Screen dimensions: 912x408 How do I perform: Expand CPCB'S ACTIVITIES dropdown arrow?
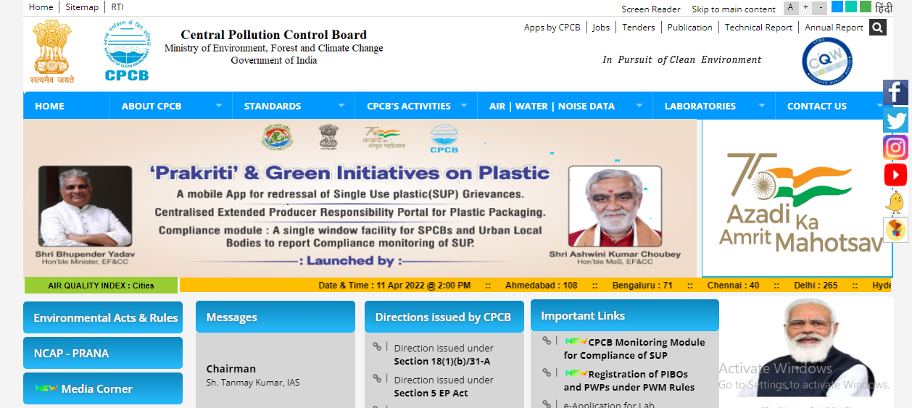click(464, 105)
